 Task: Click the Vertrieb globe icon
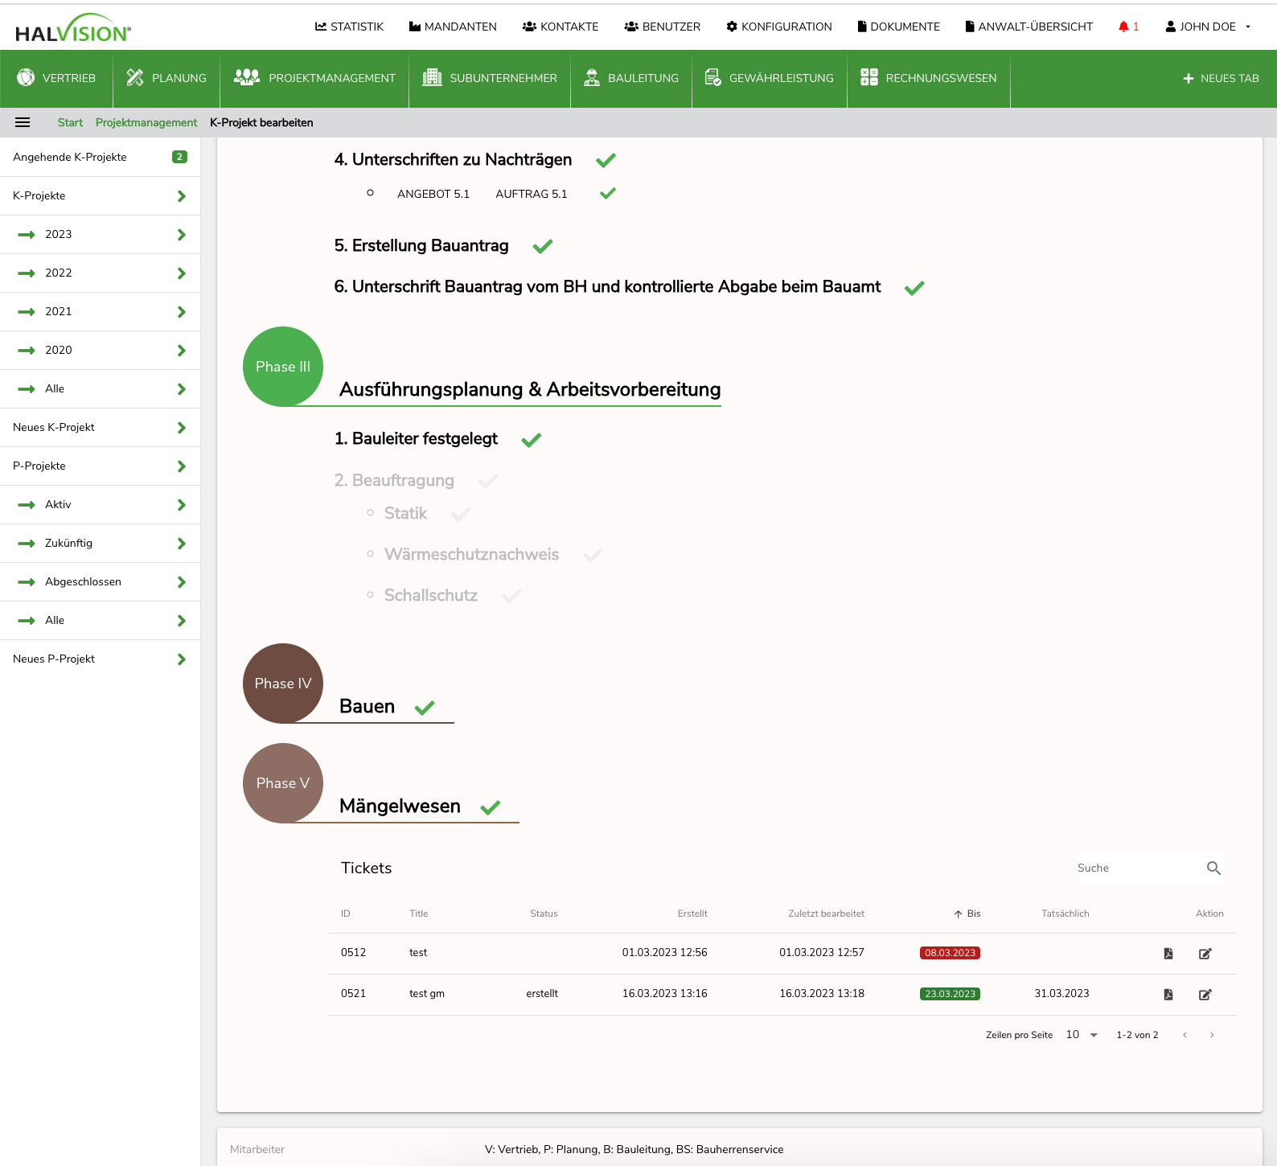(26, 77)
